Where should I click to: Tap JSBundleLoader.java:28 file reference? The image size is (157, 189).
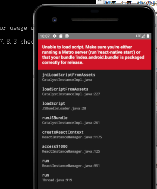point(64,108)
